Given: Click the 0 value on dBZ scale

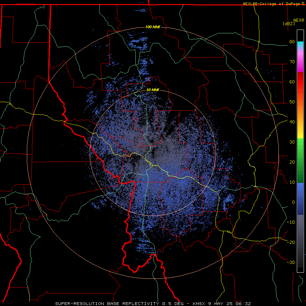Looking at the screenshot, I should (293, 202).
